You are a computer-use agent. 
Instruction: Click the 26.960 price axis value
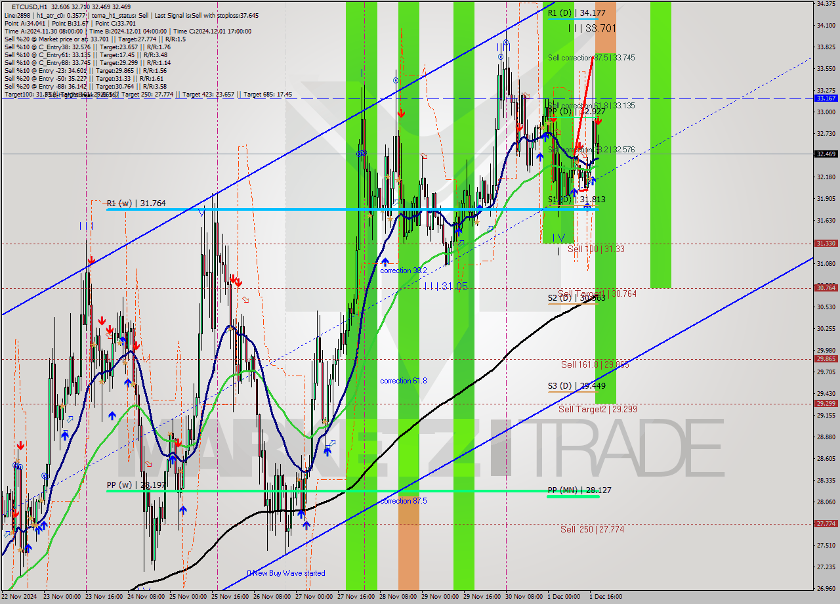(826, 588)
